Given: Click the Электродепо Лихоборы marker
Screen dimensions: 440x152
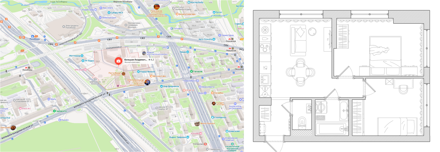Looking at the screenshot, I should point(64,26).
